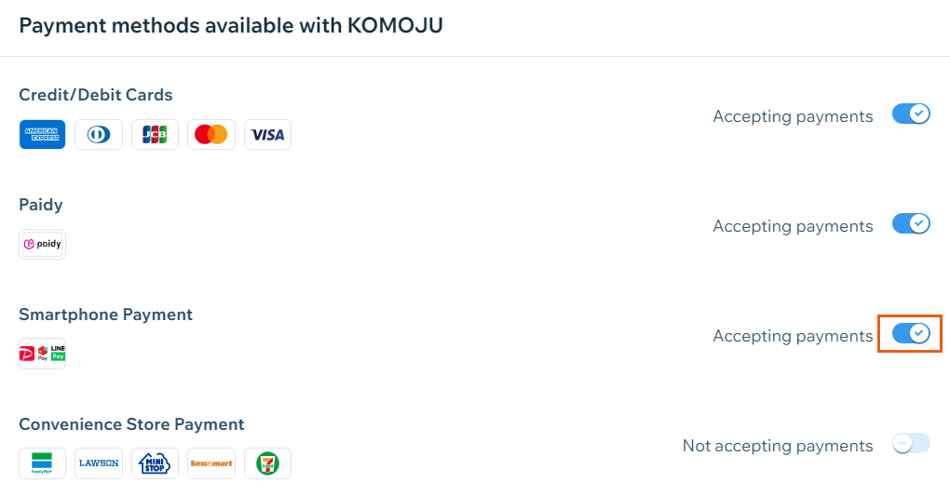
Task: Enable Convenience Store Payment toggle
Action: 911,443
